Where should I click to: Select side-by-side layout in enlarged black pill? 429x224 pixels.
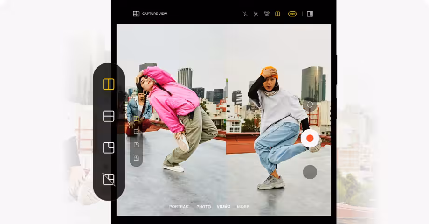[x=109, y=84]
